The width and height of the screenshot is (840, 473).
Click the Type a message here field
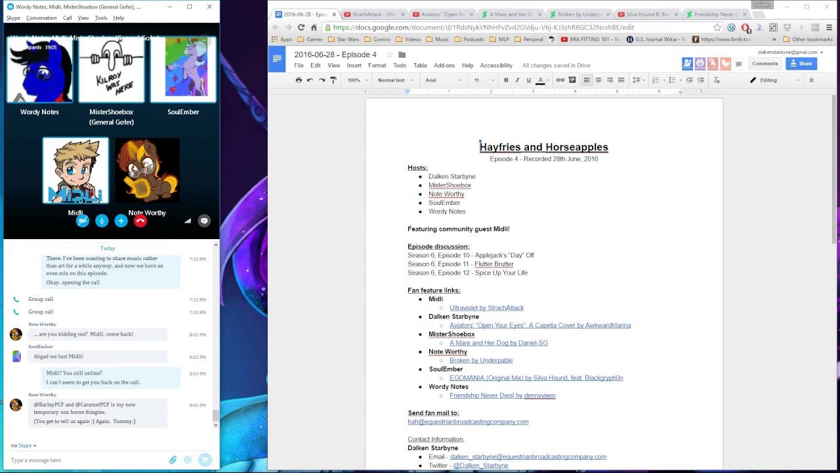point(85,460)
